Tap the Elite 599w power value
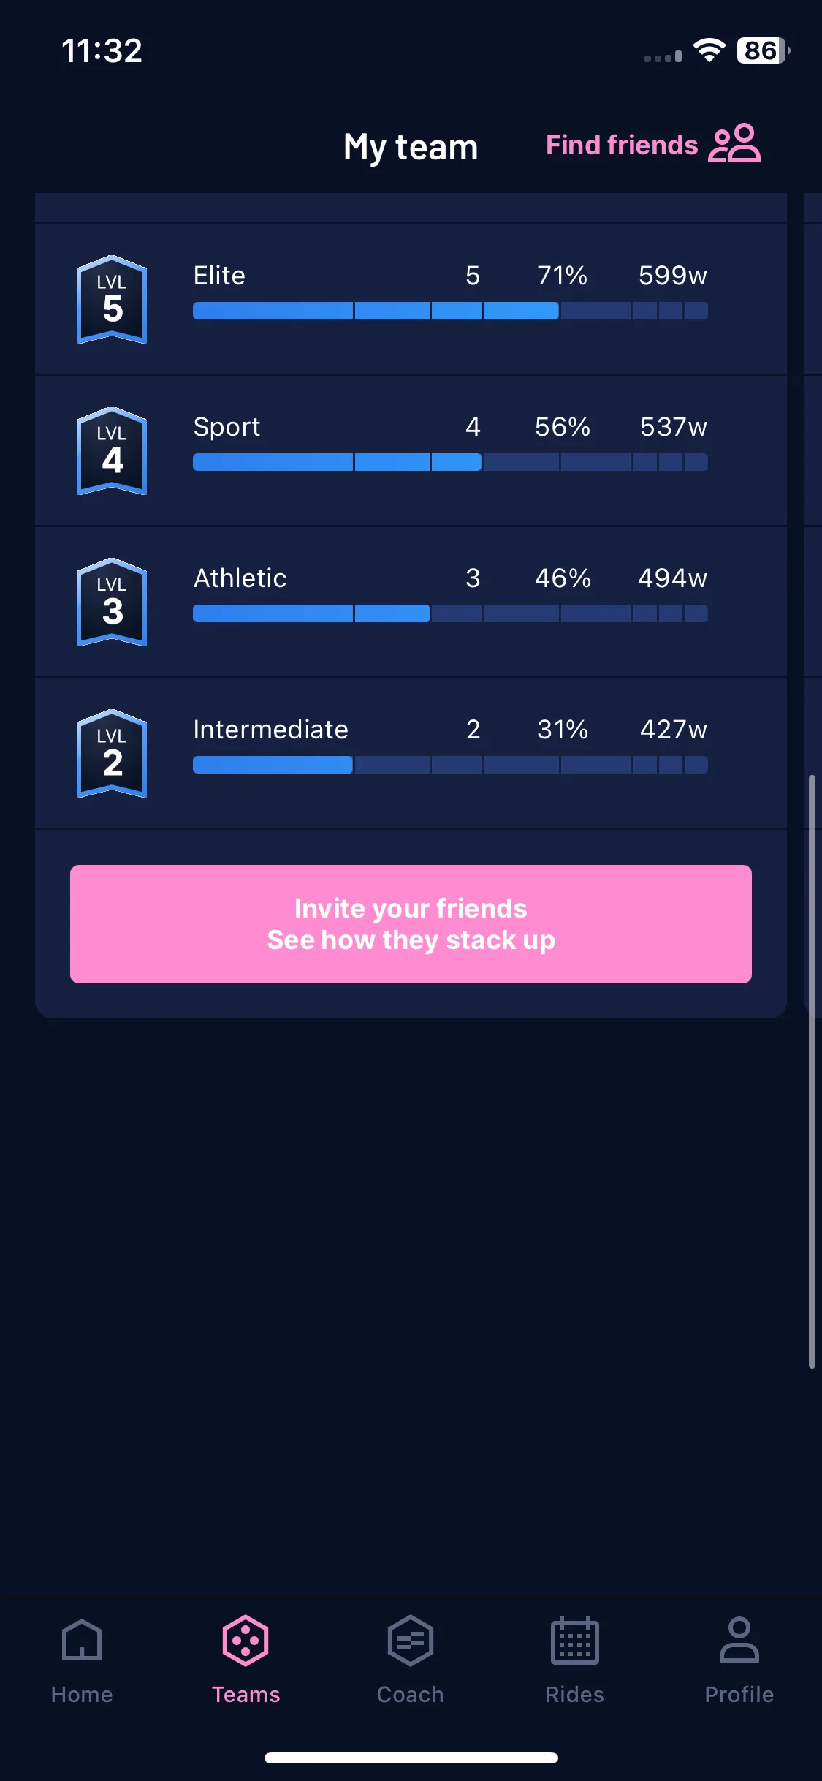 point(672,276)
